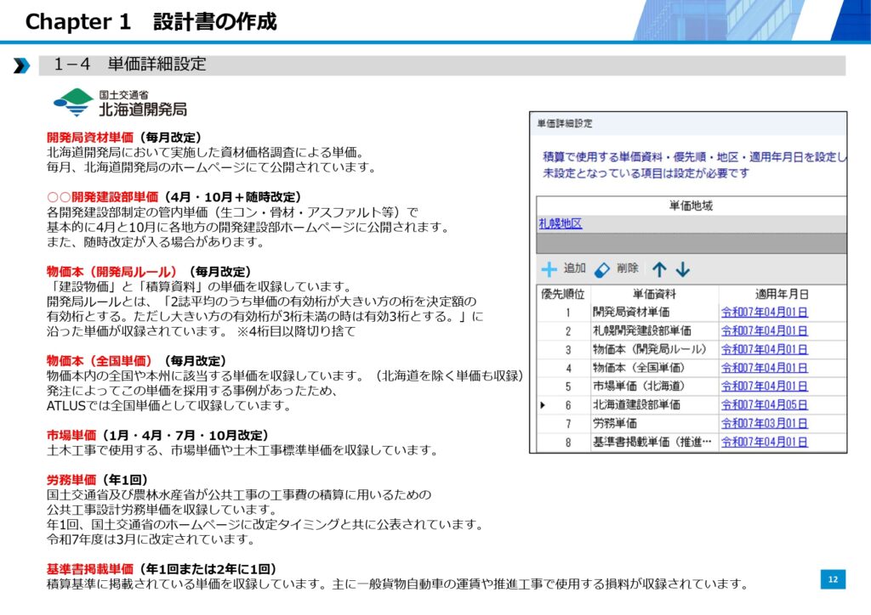The height and width of the screenshot is (615, 871).
Task: Open the 令和07年03月01日 date for 労務単価
Action: click(x=764, y=424)
